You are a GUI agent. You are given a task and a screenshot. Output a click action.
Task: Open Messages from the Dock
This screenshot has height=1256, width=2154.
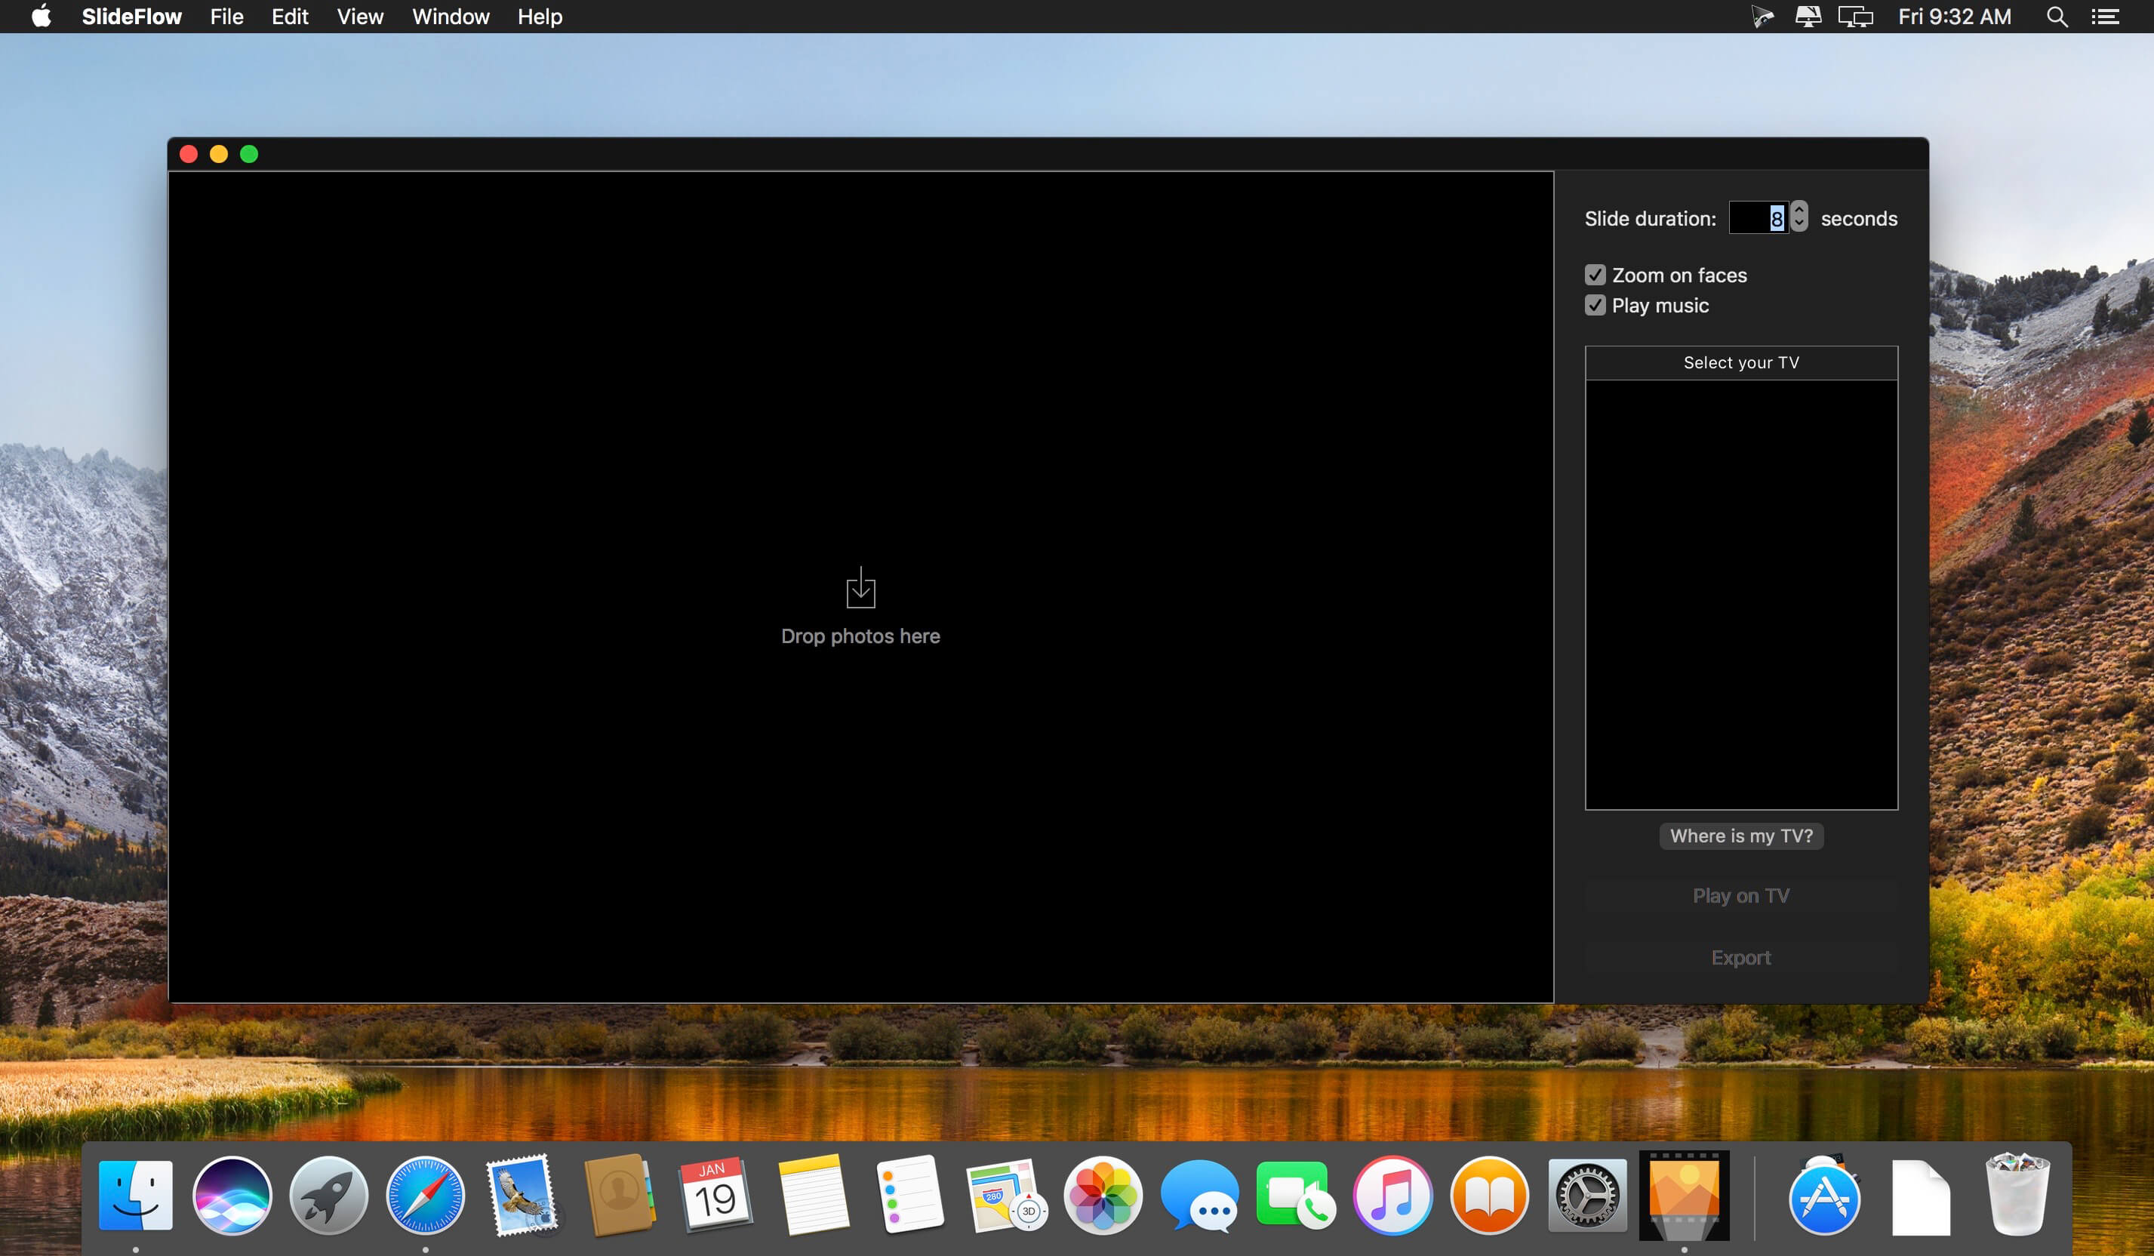pos(1200,1196)
